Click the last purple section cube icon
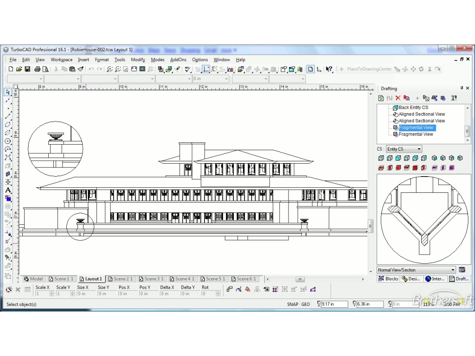The image size is (475, 356). (x=452, y=168)
